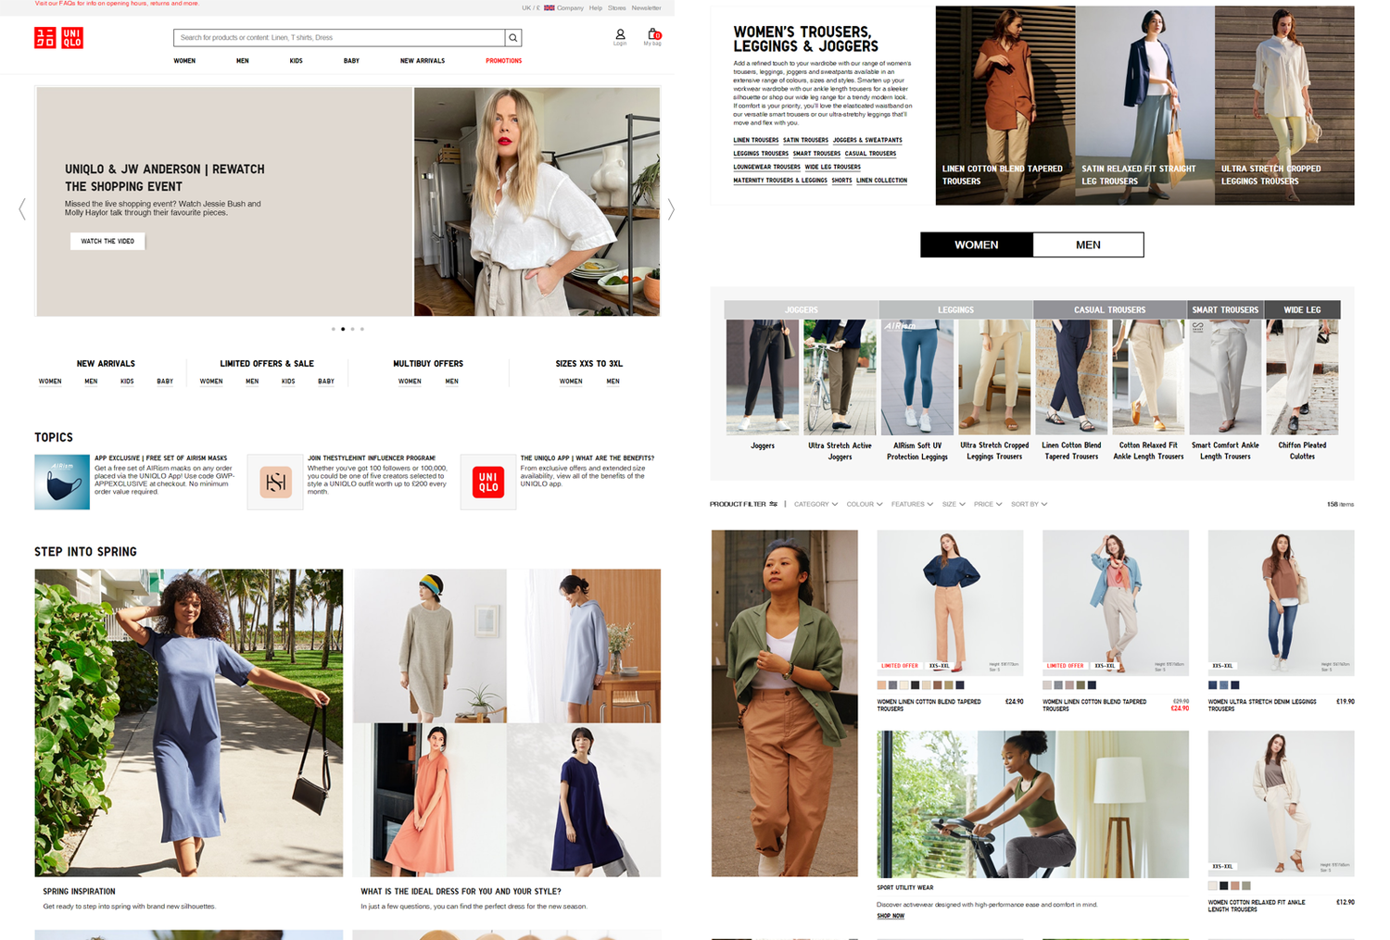
Task: Pick black swatch under Cotton Relaxed Fit Trousers
Action: tap(1223, 886)
